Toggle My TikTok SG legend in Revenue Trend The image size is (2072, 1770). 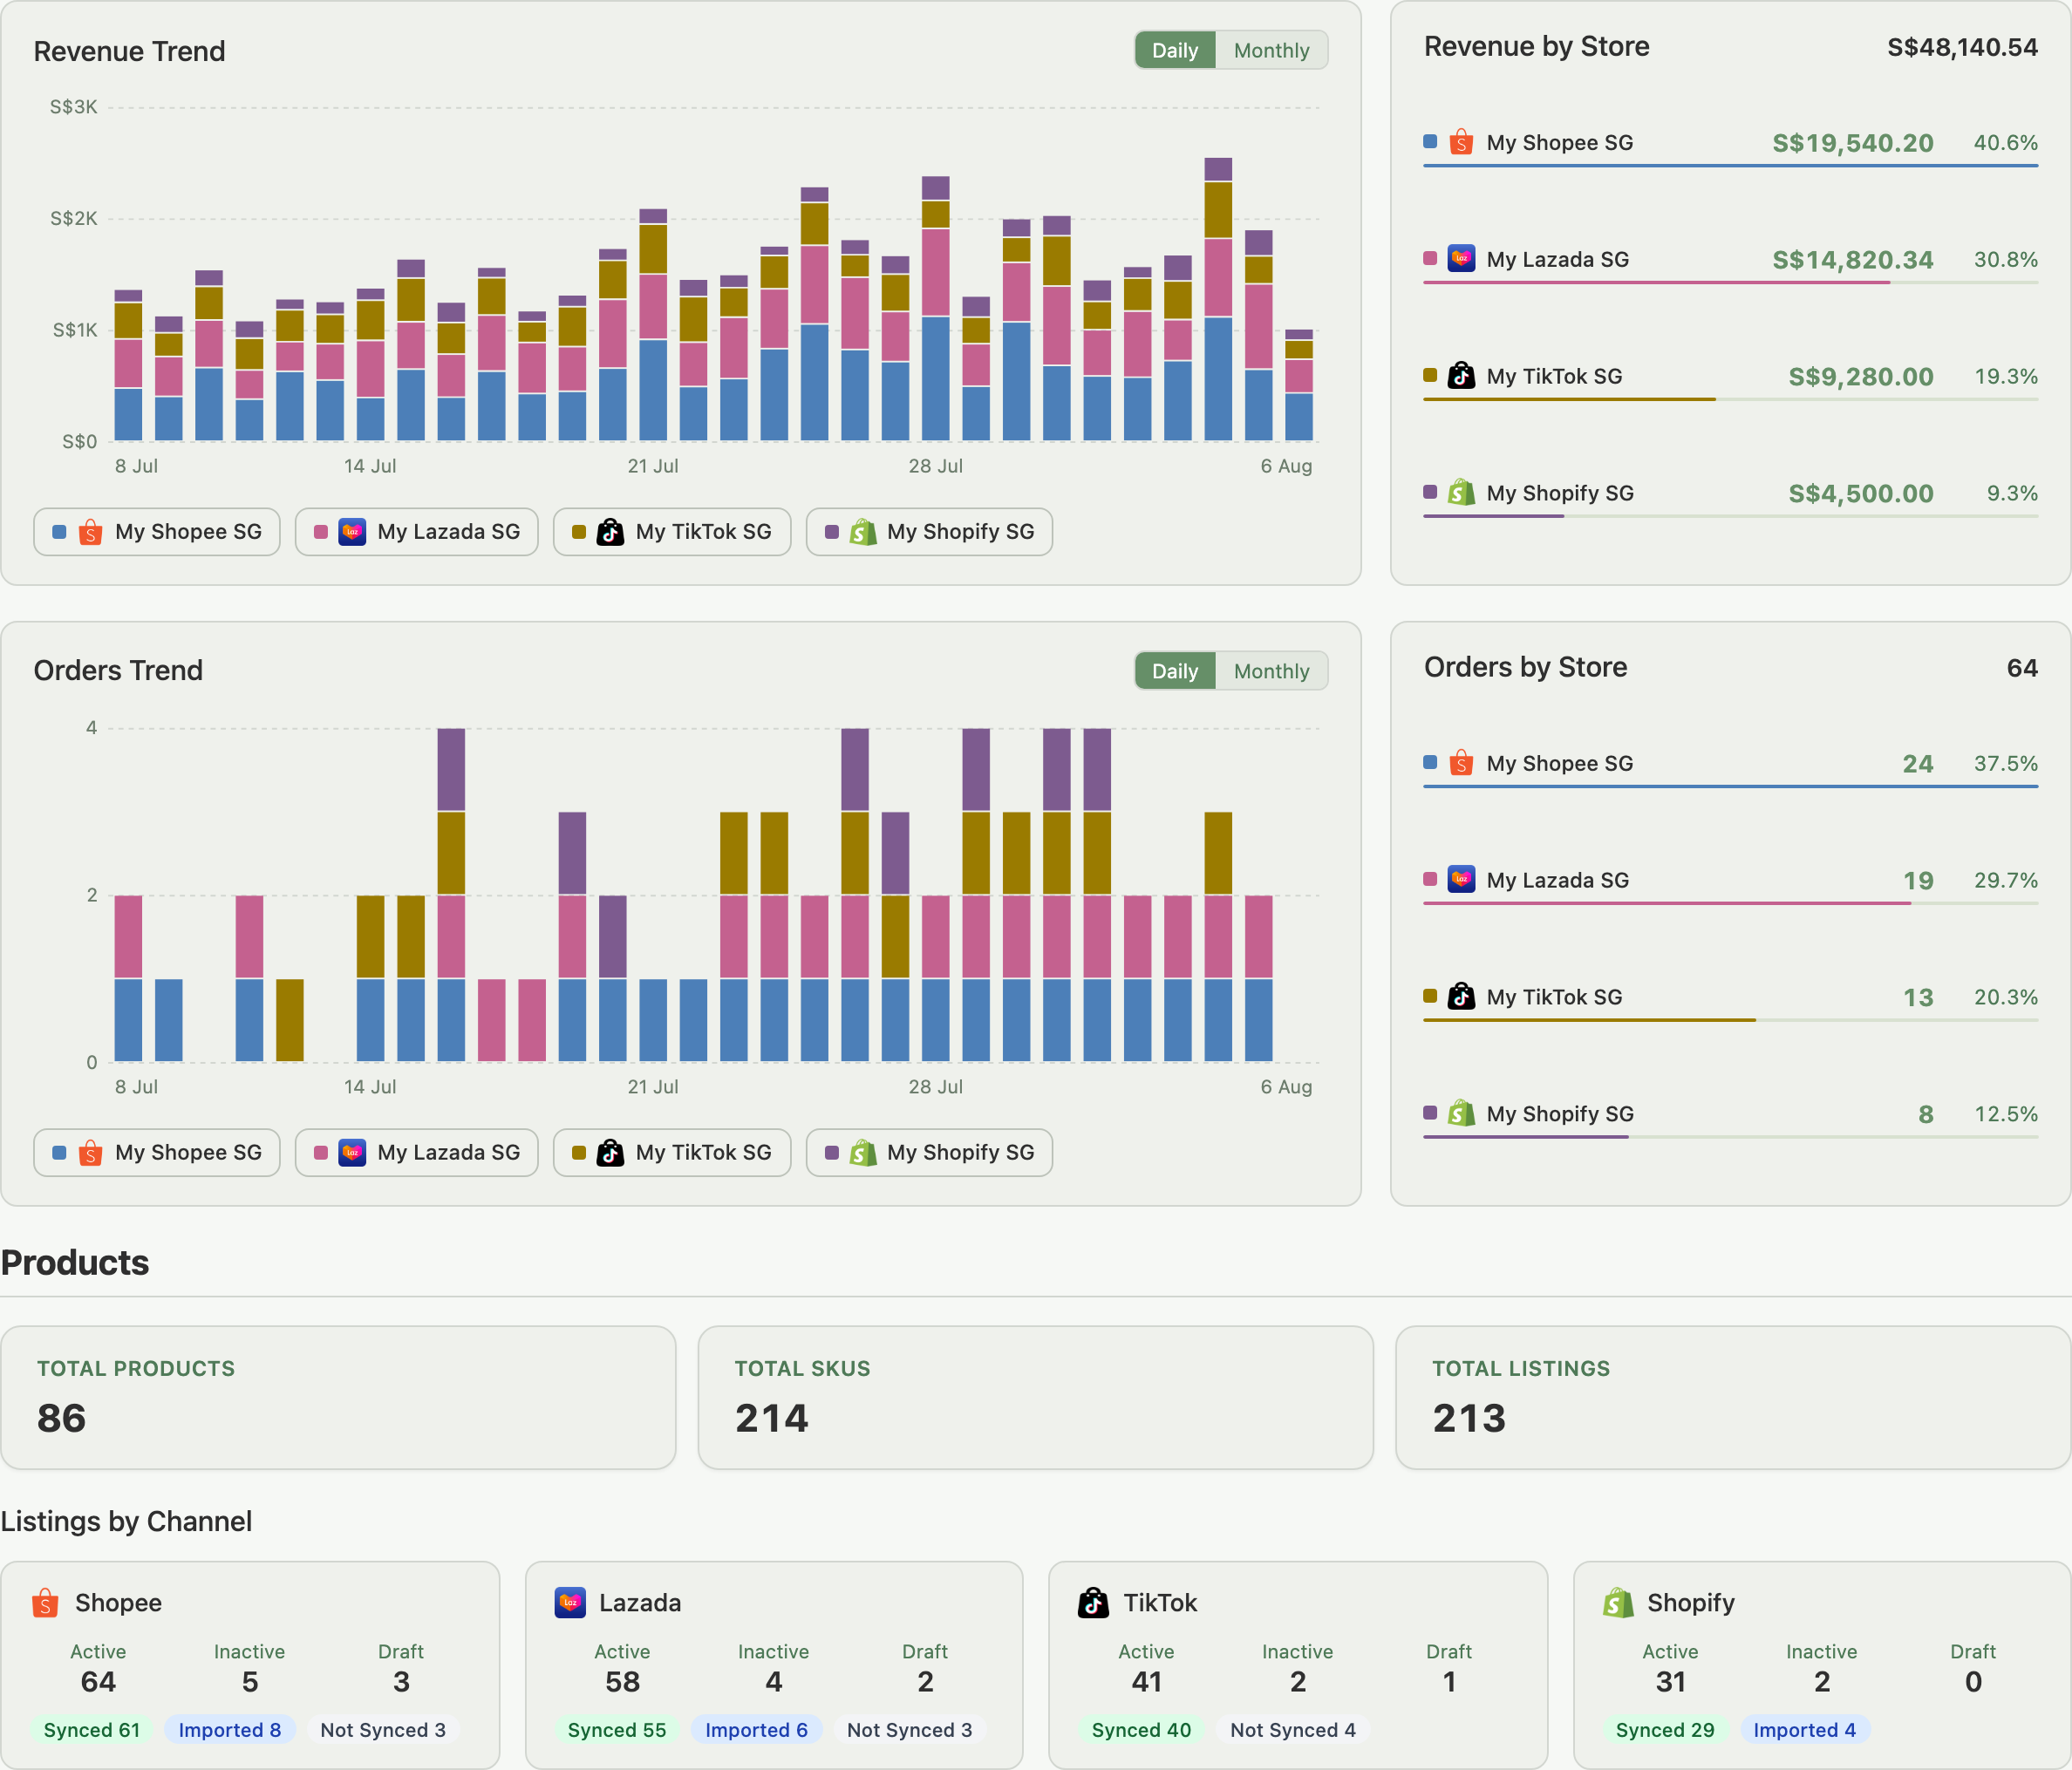672,532
